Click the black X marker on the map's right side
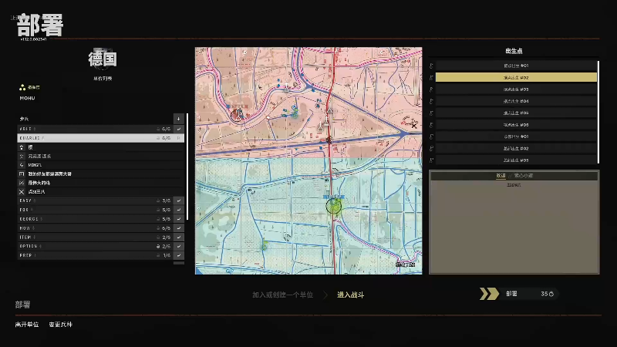This screenshot has width=617, height=347. 414,126
